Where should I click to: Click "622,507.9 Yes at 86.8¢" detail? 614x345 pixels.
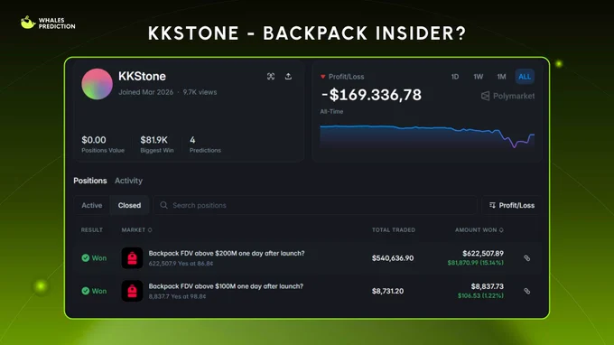pyautogui.click(x=181, y=264)
